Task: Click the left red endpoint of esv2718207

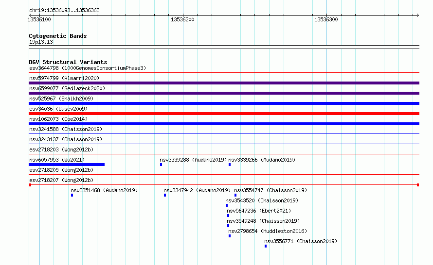Action: click(x=30, y=185)
